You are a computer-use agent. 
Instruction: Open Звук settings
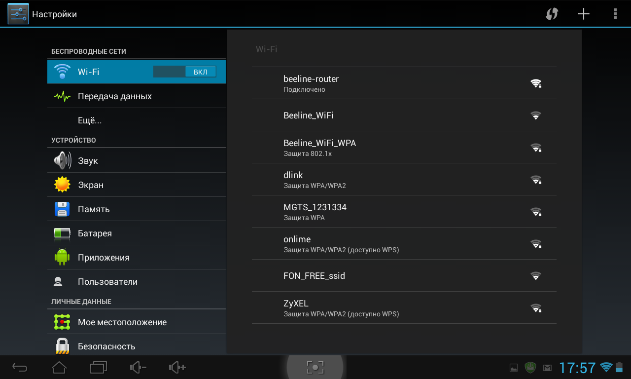click(137, 161)
